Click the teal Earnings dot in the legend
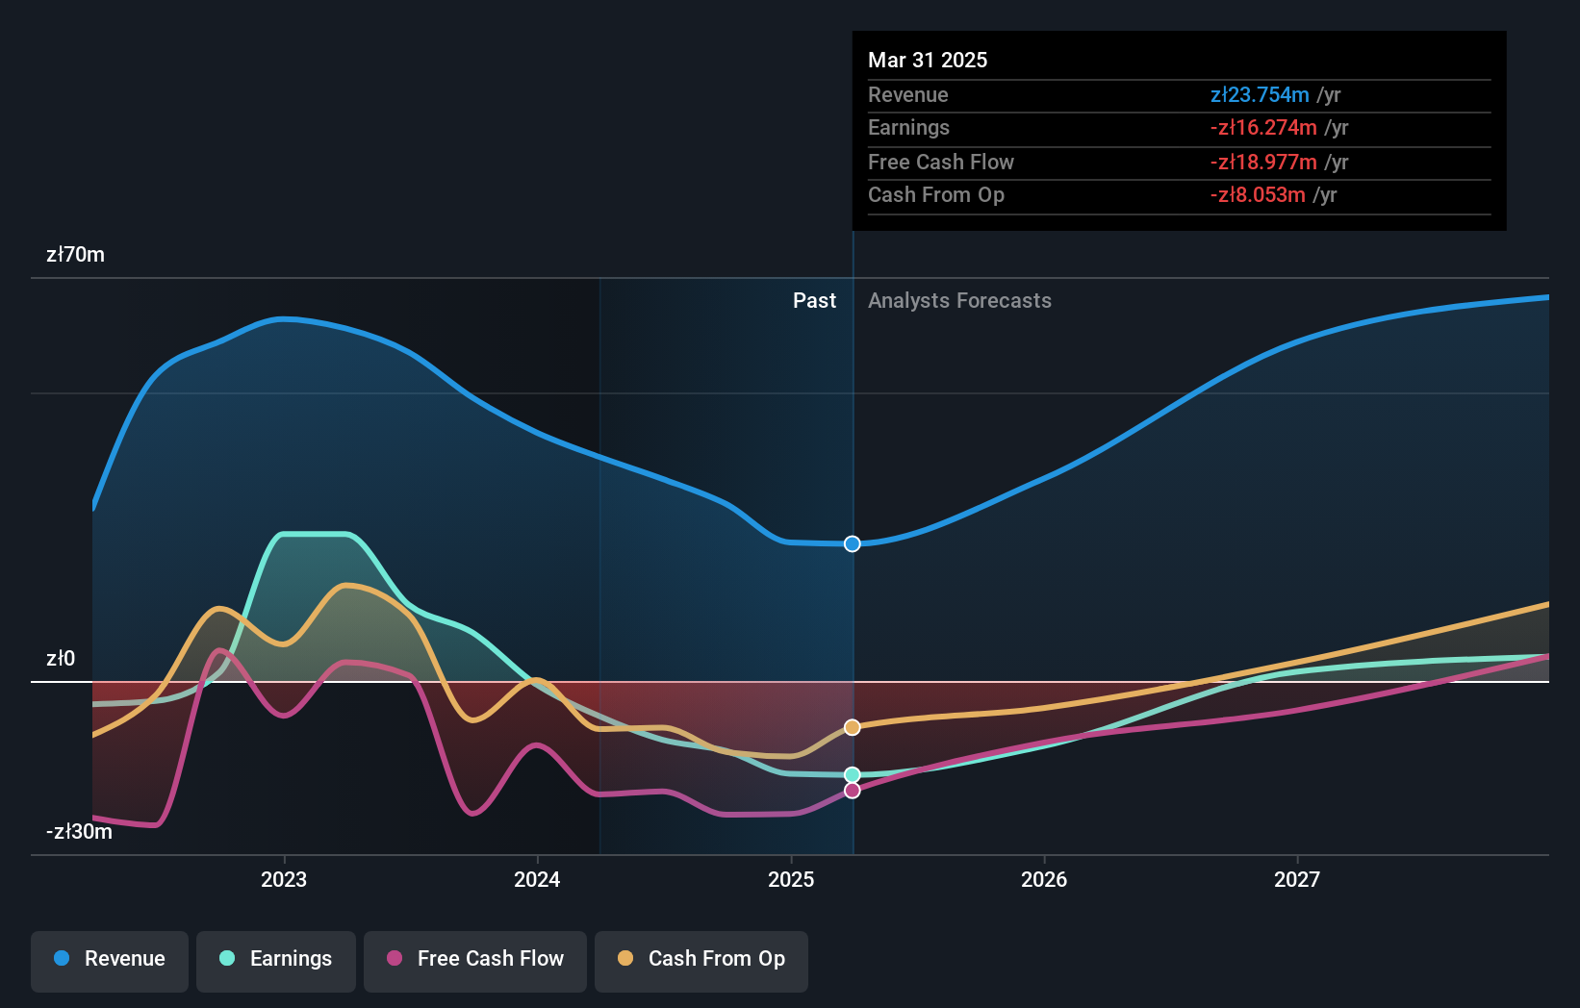This screenshot has width=1580, height=1008. pyautogui.click(x=225, y=959)
